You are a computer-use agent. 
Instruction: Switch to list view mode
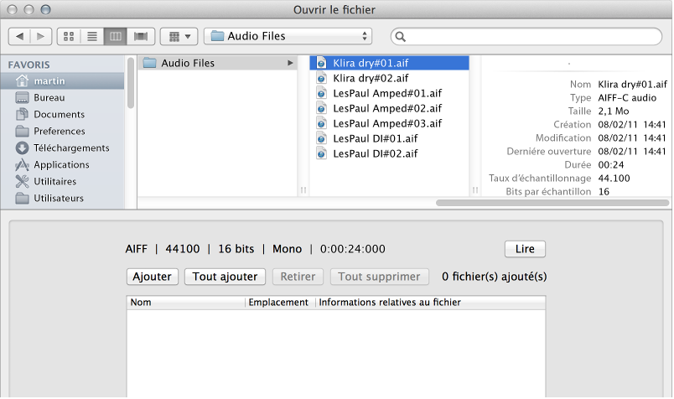[x=92, y=37]
